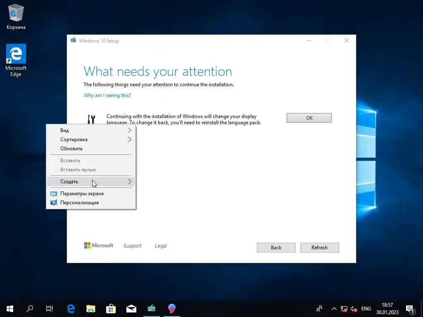Choose Обновить in the context menu

pos(91,149)
